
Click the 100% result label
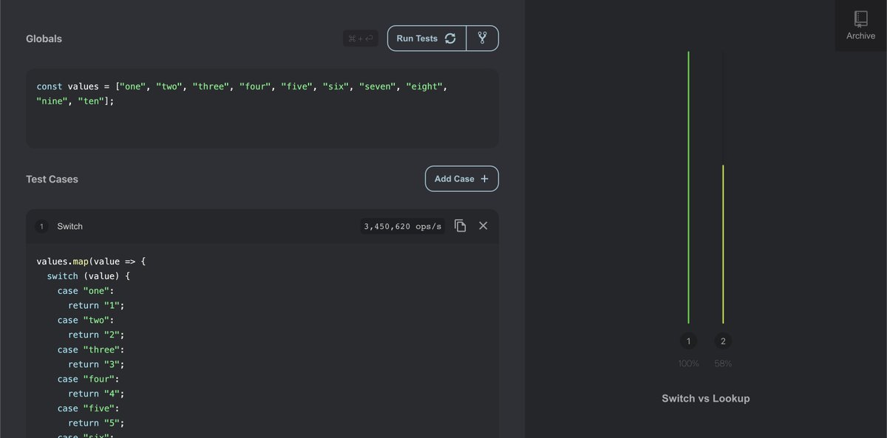coord(688,363)
